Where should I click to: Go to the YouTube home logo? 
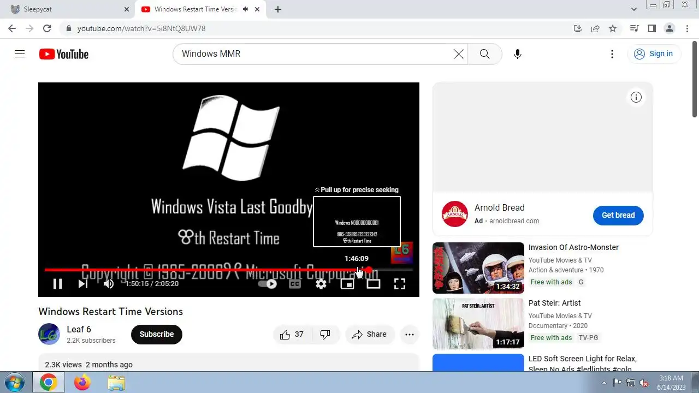[x=63, y=54]
